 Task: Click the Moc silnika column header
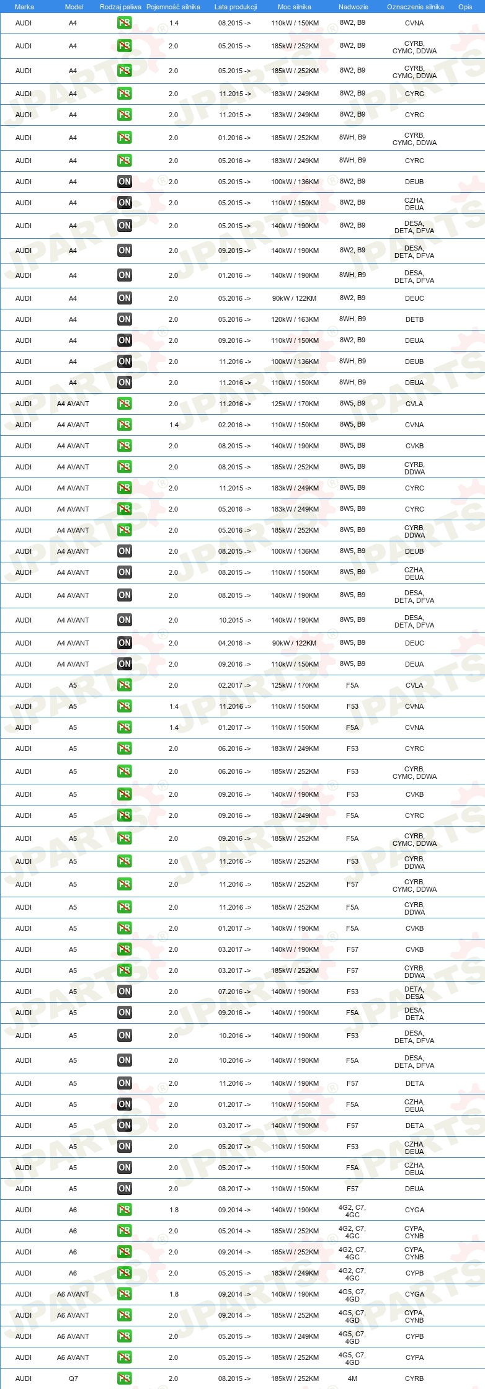[x=295, y=7]
